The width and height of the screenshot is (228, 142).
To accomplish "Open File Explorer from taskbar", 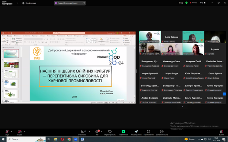I will click(56, 139).
